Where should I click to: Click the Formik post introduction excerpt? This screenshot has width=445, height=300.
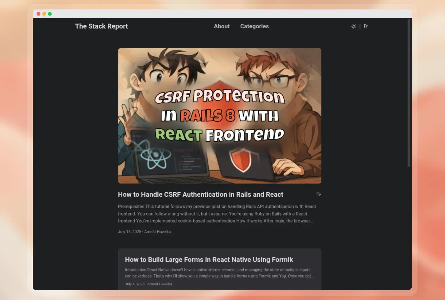click(219, 273)
